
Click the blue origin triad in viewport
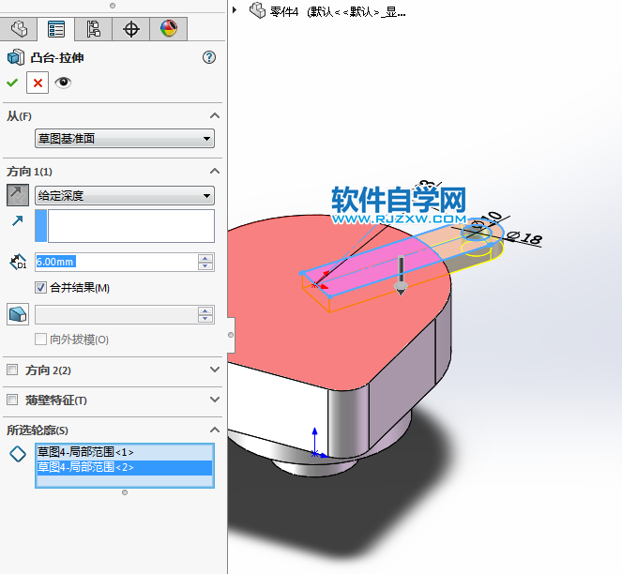[x=317, y=443]
